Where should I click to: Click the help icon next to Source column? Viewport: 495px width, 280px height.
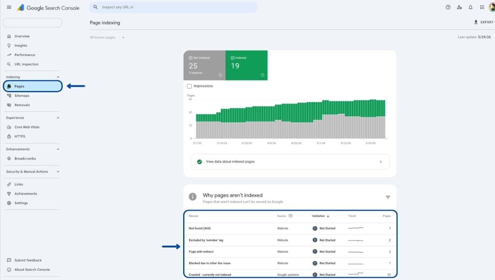pyautogui.click(x=290, y=216)
